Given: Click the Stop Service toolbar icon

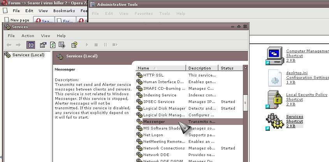Looking at the screenshot, I should pos(96,45).
